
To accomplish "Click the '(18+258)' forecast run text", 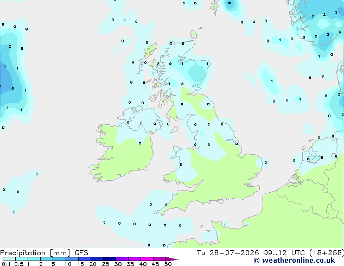I will pyautogui.click(x=327, y=253).
